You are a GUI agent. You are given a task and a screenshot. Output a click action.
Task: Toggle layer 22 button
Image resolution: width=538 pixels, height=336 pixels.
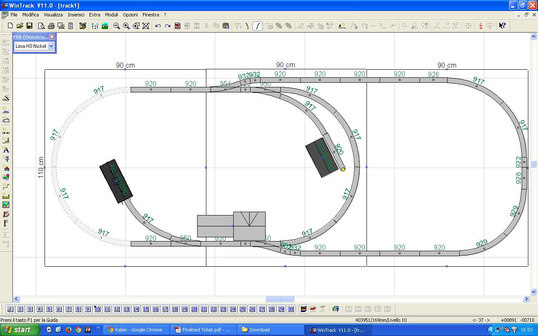(213, 309)
